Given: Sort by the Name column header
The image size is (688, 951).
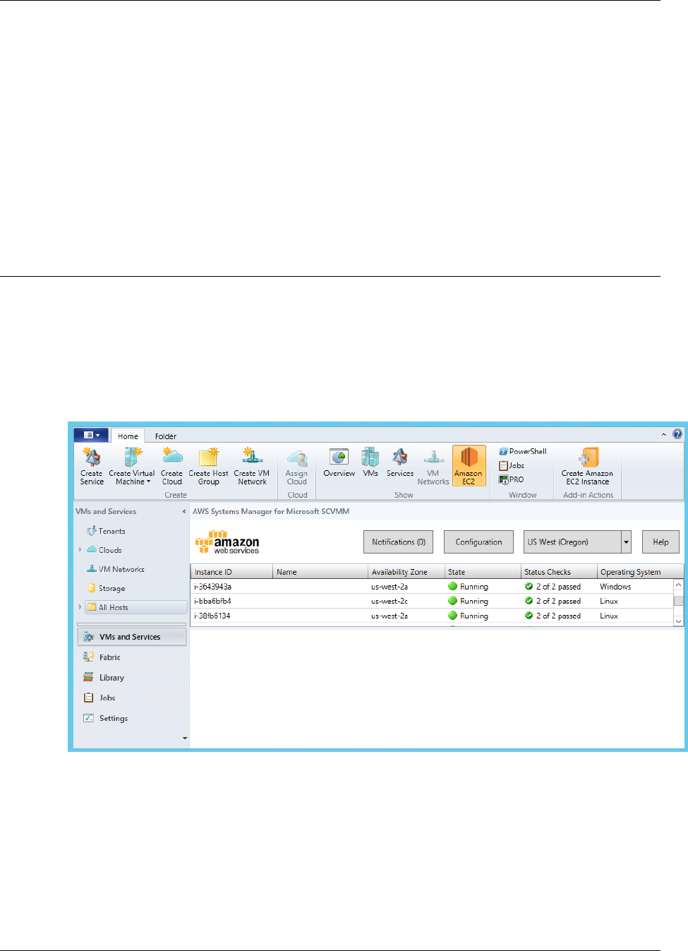Looking at the screenshot, I should click(320, 572).
